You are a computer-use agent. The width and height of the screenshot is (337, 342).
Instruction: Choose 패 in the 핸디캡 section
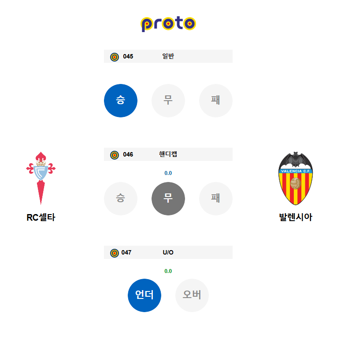(x=216, y=199)
